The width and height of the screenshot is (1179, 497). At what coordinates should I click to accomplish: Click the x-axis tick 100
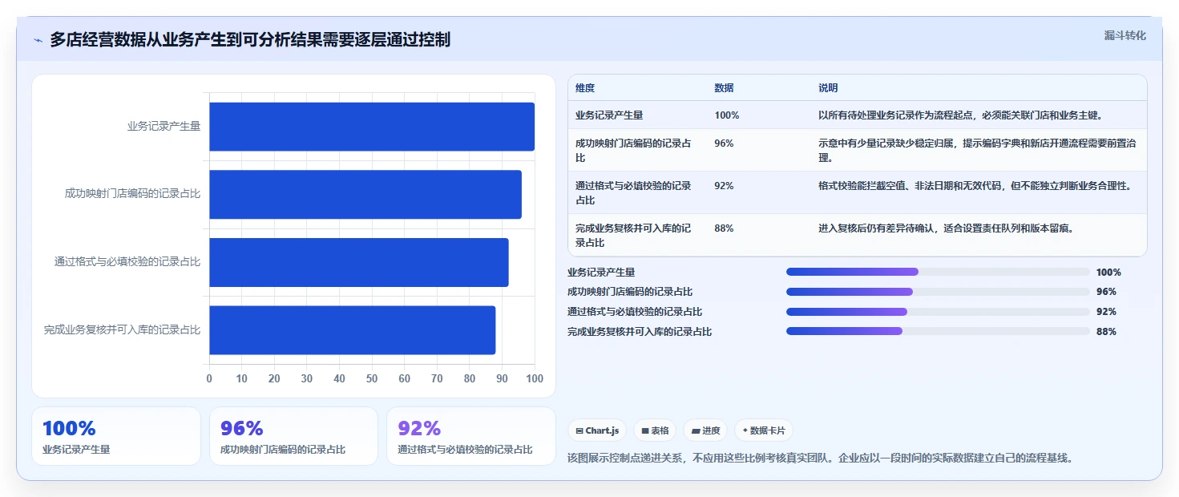(x=534, y=378)
